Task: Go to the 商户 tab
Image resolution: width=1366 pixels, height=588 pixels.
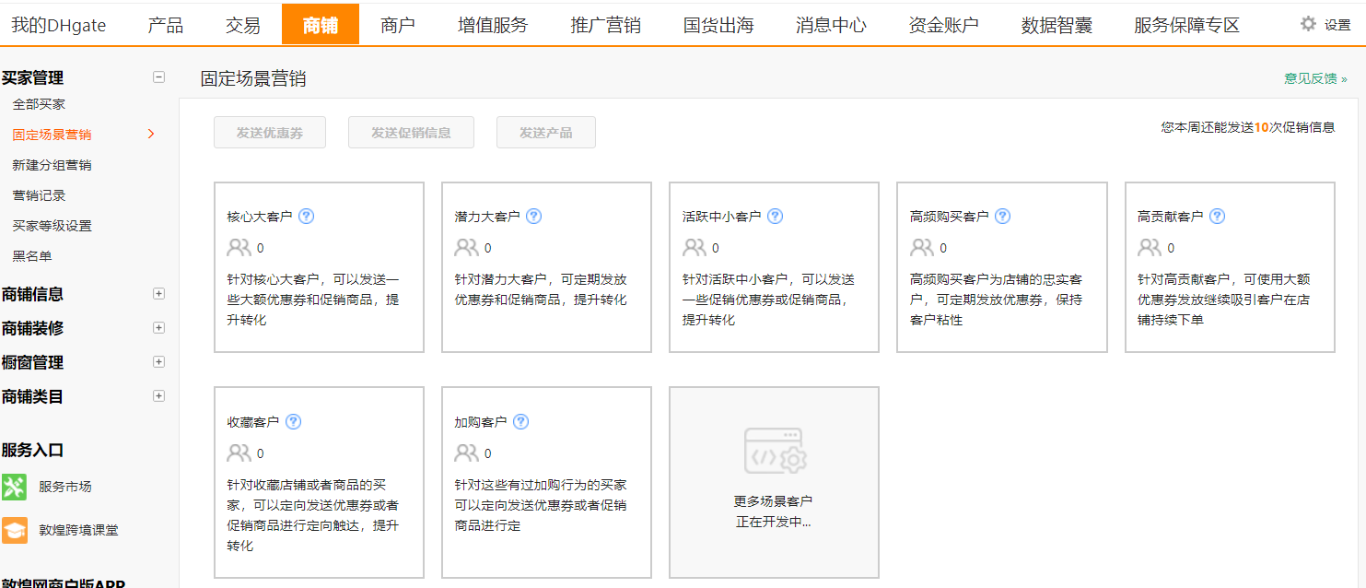Action: coord(398,25)
